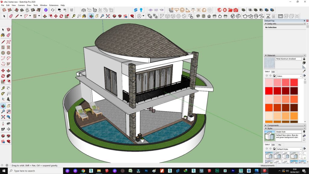Toggle styles secondary selection pane arrow

[x=304, y=132]
